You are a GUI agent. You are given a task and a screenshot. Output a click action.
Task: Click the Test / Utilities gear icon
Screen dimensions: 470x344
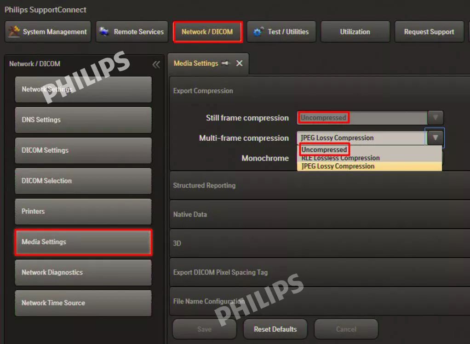pyautogui.click(x=258, y=31)
